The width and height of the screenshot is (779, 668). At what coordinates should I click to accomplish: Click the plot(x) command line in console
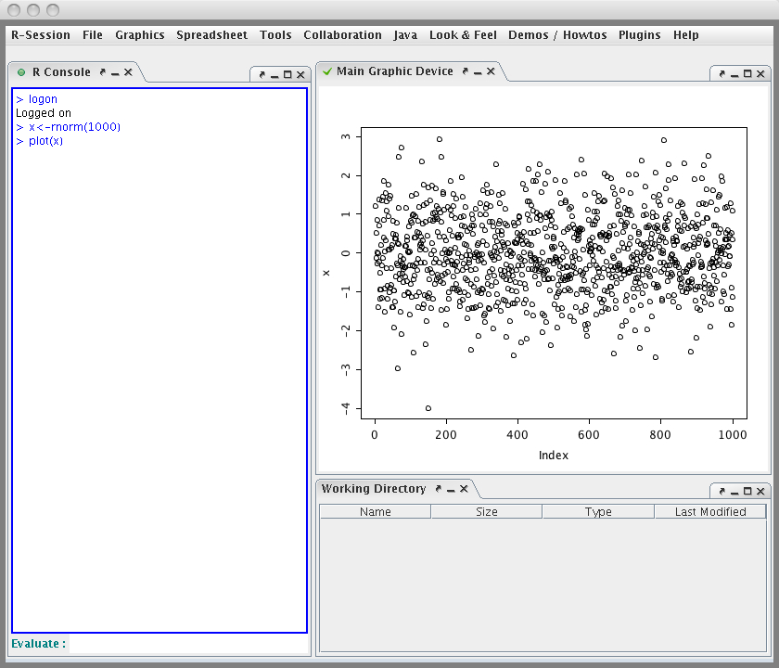tap(45, 141)
